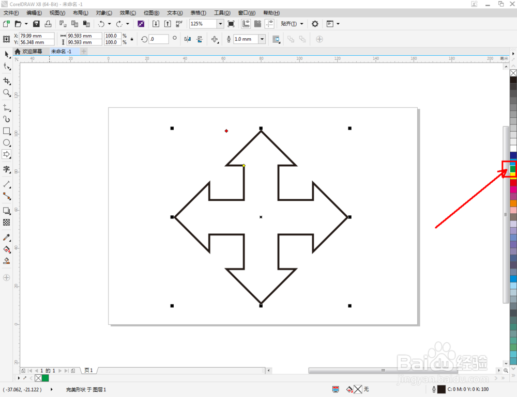Open the outline width dropdown arrow

262,39
